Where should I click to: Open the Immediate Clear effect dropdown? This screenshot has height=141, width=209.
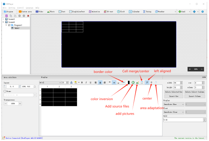coord(174,112)
